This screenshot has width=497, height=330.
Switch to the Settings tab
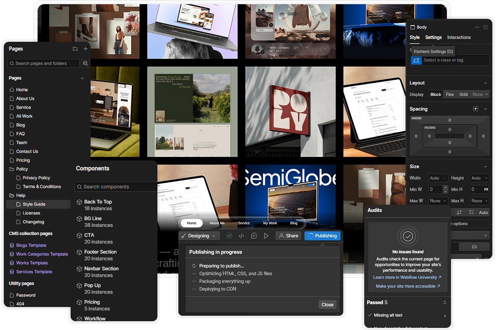click(433, 38)
